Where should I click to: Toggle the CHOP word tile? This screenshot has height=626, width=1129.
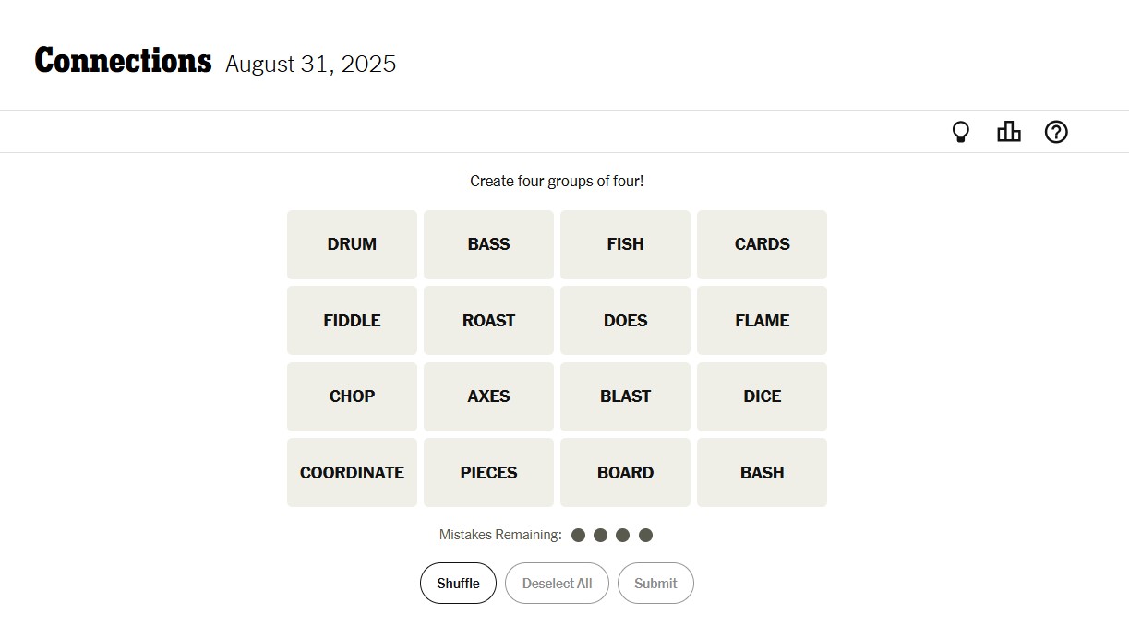(352, 396)
